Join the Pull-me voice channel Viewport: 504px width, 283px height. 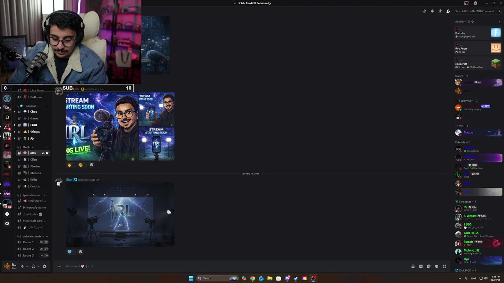pyautogui.click(x=33, y=97)
